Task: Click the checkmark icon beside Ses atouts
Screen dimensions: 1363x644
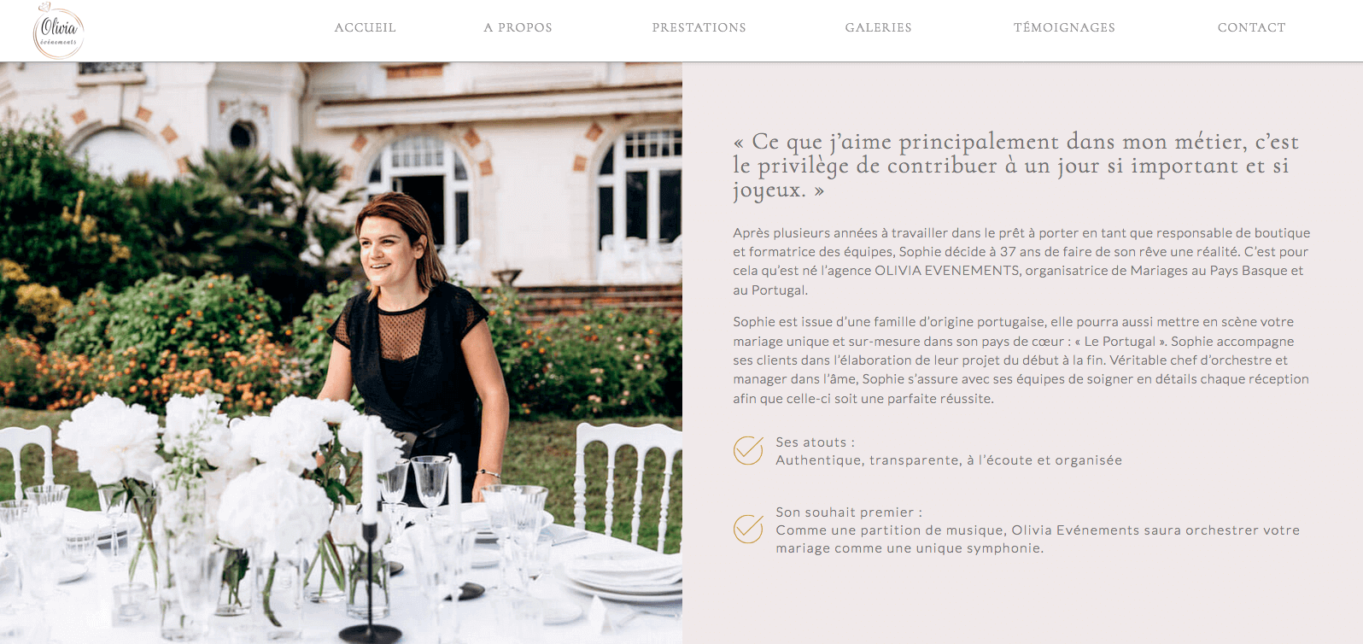Action: (748, 450)
